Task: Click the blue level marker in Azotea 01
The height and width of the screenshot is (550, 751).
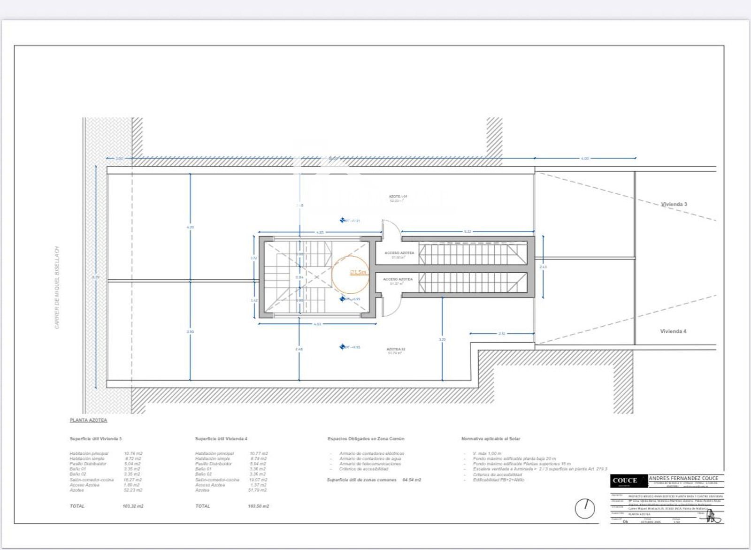Action: pyautogui.click(x=343, y=220)
